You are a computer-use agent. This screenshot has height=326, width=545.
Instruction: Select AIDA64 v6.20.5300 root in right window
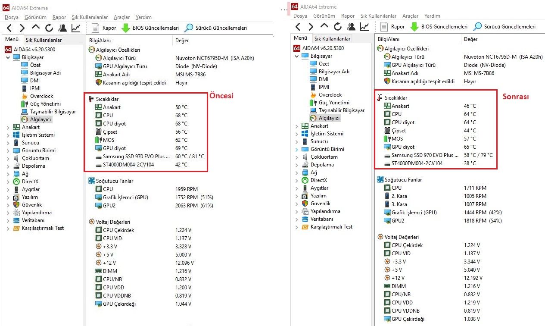coord(319,48)
